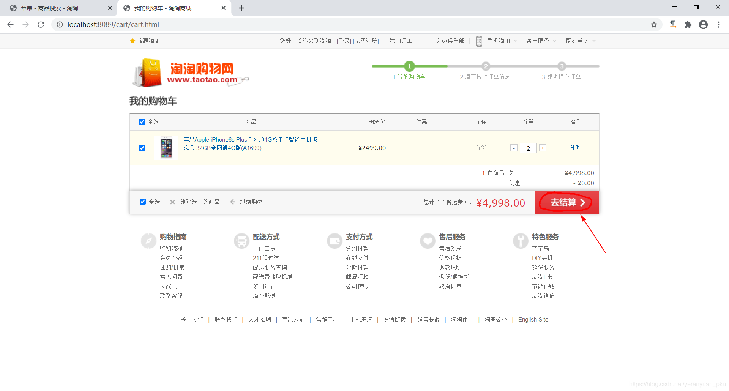Toggle the bottom 全选 checkbox

pyautogui.click(x=143, y=202)
